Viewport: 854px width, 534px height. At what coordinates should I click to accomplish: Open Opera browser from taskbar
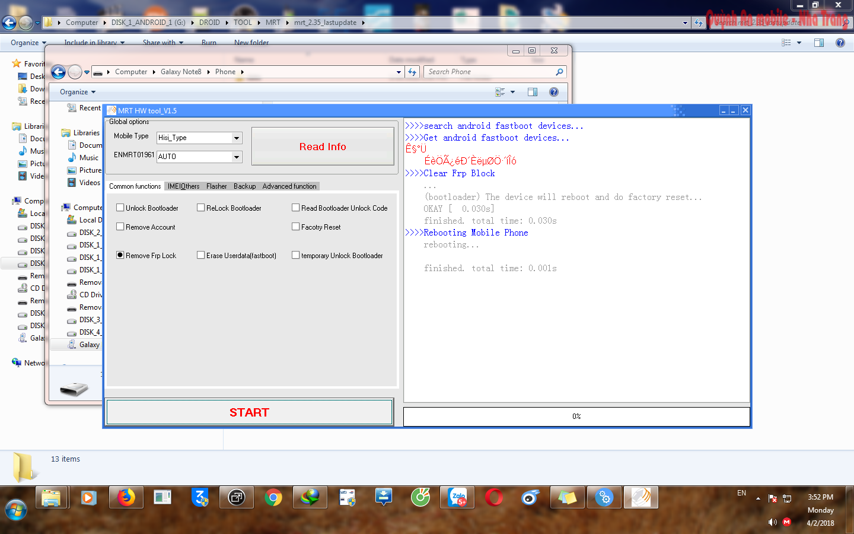coord(493,497)
